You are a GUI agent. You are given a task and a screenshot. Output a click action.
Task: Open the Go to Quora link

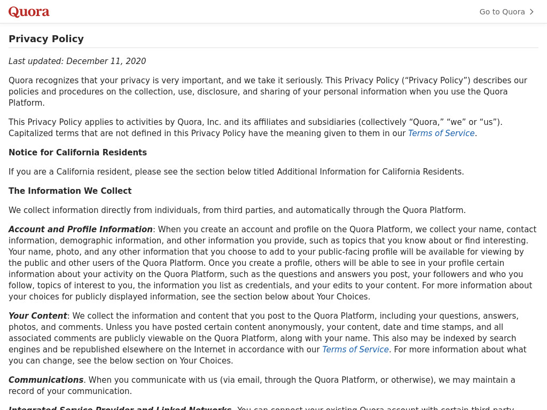(x=506, y=12)
